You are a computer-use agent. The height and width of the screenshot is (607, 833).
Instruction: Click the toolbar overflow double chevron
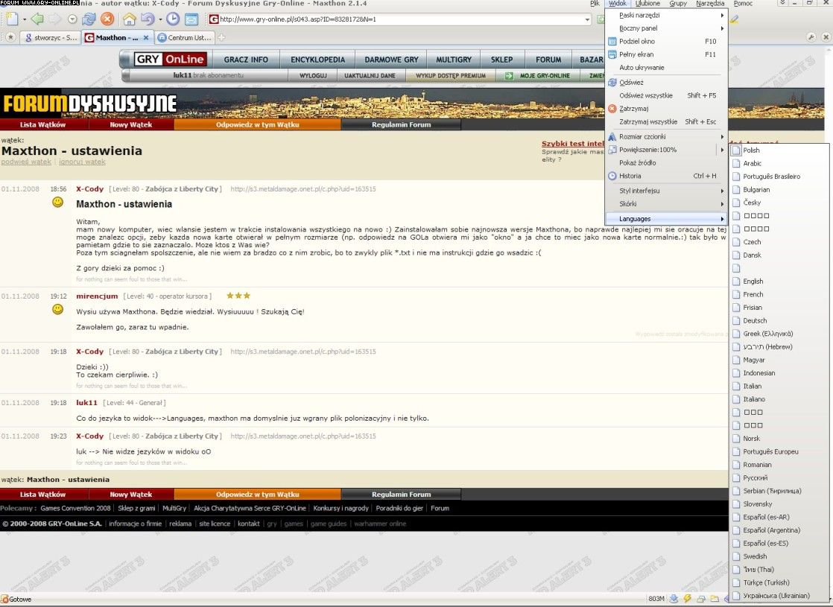point(782,3)
